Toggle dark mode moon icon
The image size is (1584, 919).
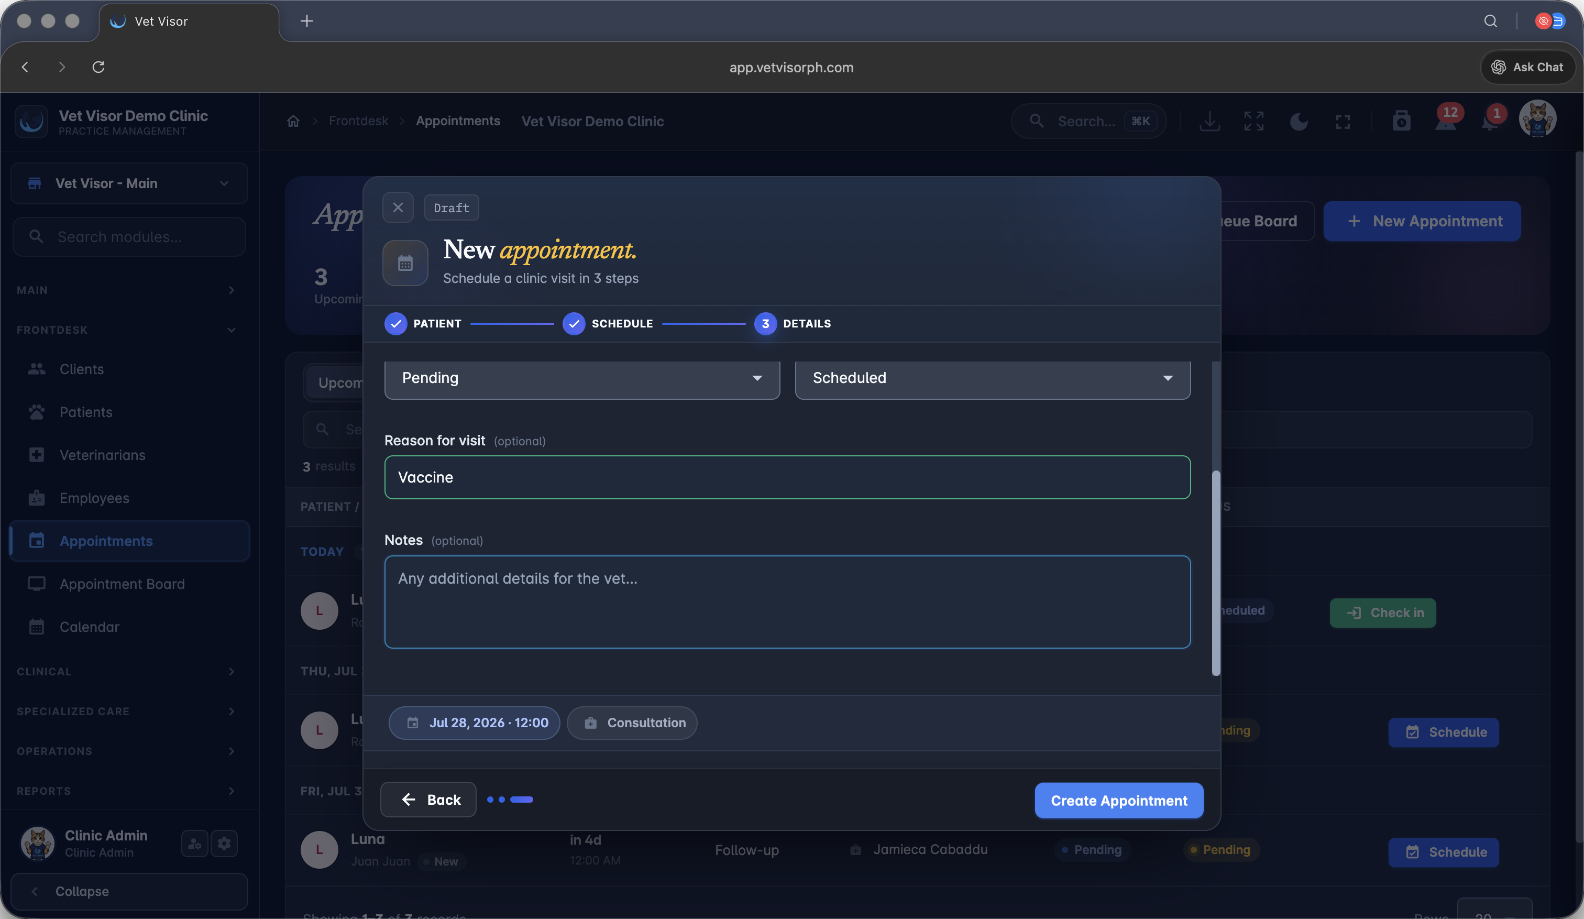tap(1299, 122)
